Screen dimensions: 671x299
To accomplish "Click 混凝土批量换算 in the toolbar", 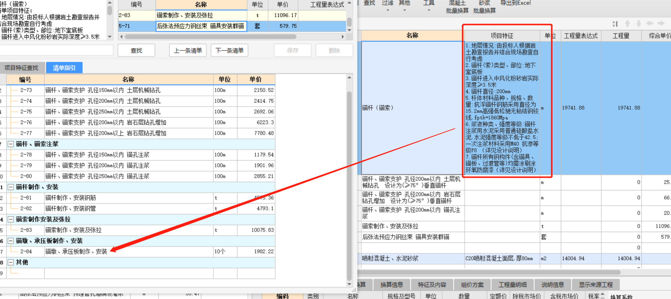I will click(x=457, y=7).
